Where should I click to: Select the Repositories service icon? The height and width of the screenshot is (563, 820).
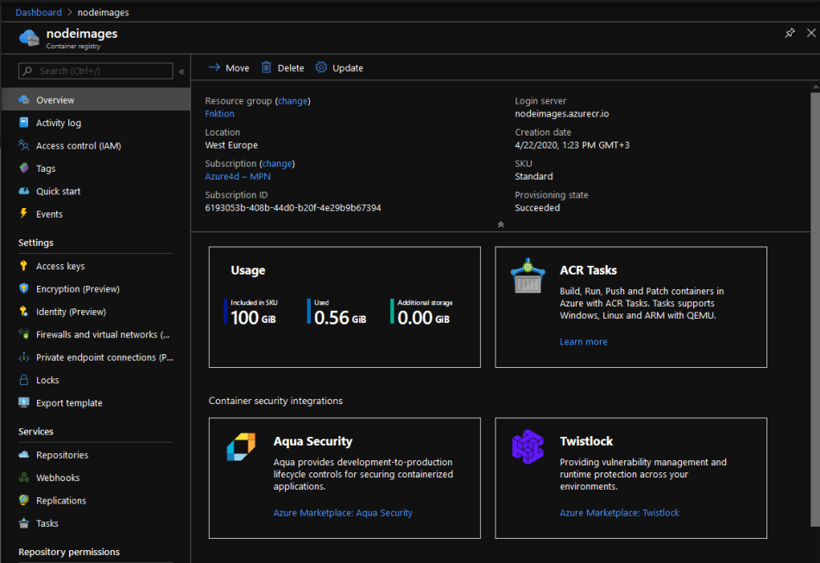(x=24, y=454)
